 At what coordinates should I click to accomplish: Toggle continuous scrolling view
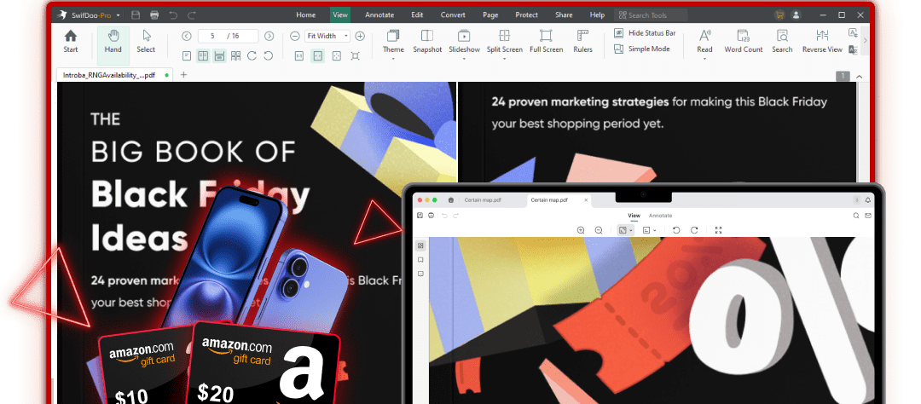[219, 55]
